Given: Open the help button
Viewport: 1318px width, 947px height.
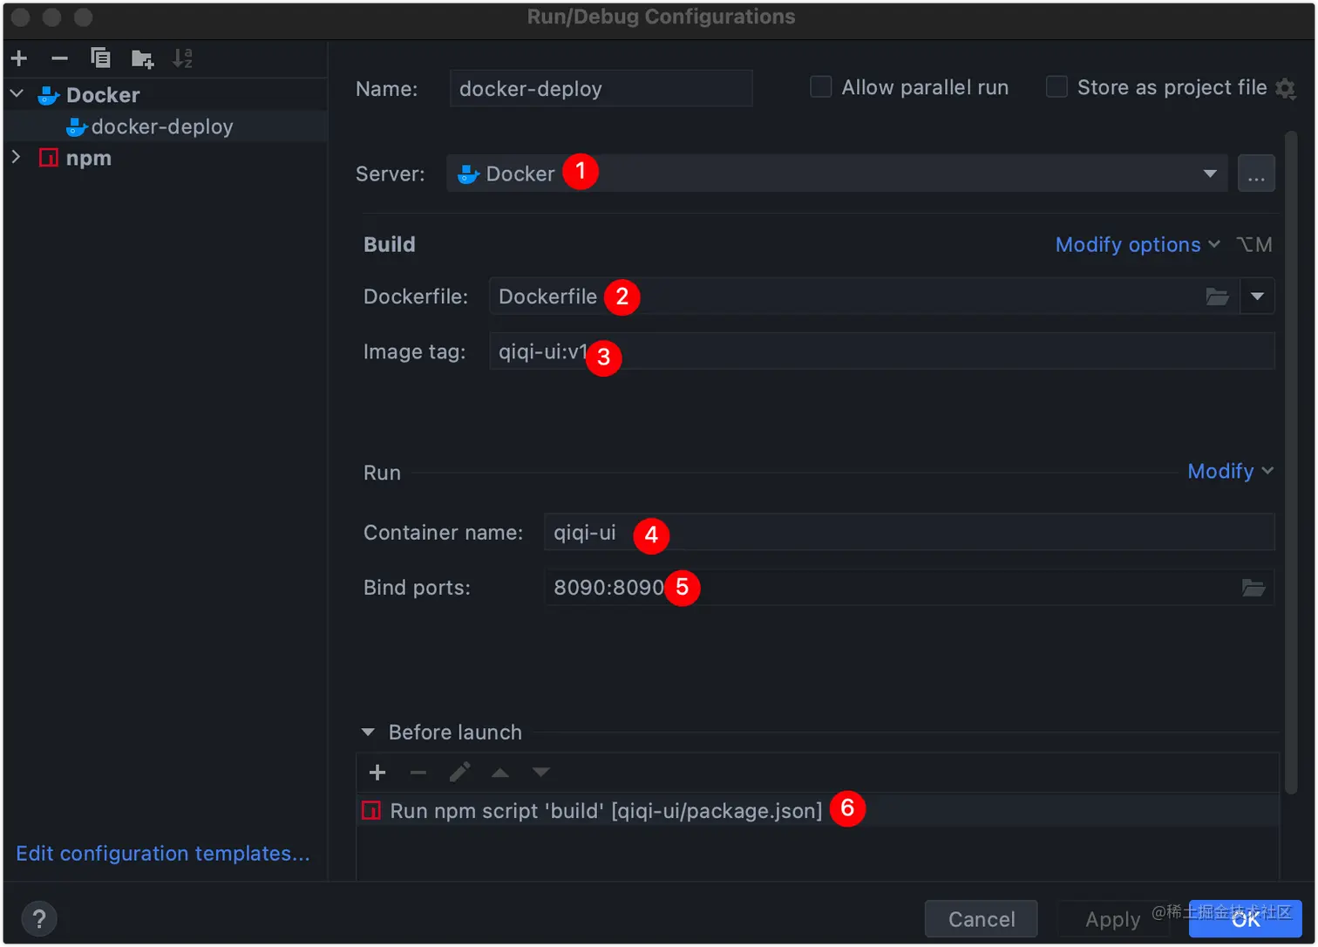Looking at the screenshot, I should coord(39,919).
